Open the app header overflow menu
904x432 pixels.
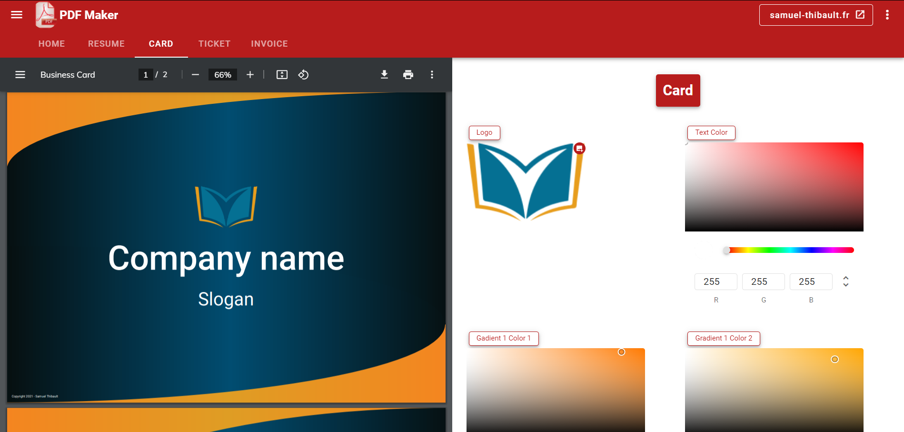[887, 15]
